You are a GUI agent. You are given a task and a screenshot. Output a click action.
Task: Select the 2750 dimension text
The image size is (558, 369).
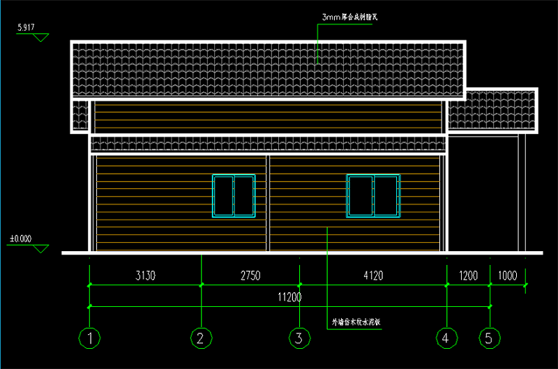coord(250,276)
